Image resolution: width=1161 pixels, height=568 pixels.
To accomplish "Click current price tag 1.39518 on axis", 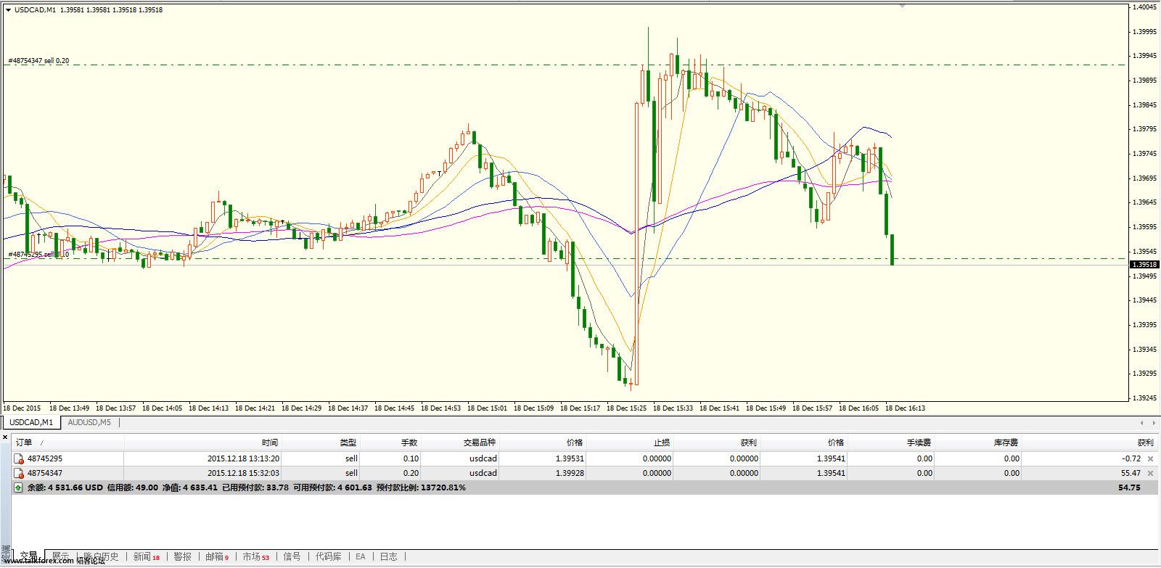I will click(1144, 265).
